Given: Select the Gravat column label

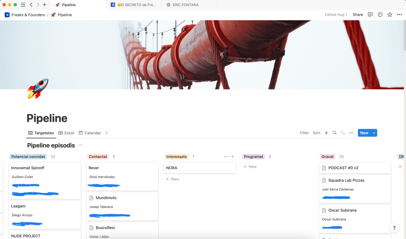Looking at the screenshot, I should click(327, 156).
